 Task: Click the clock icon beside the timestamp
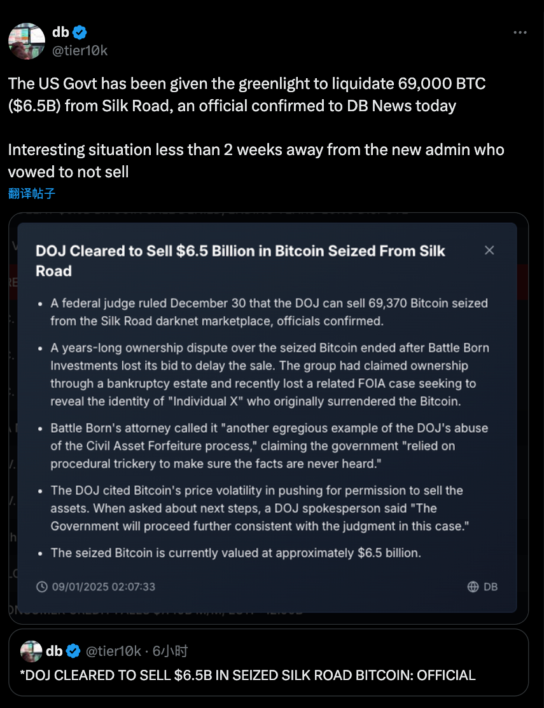point(41,587)
